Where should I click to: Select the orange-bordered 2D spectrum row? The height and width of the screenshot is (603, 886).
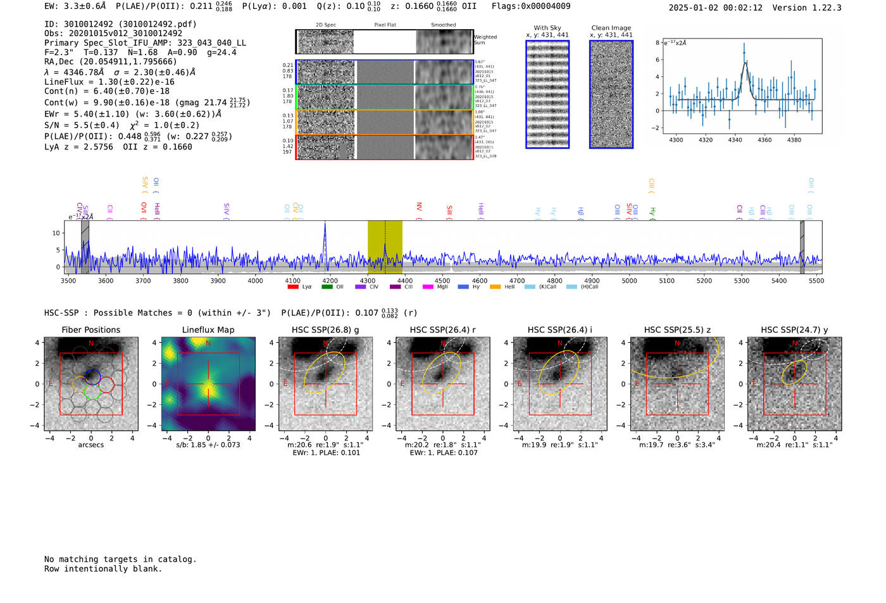[x=384, y=121]
